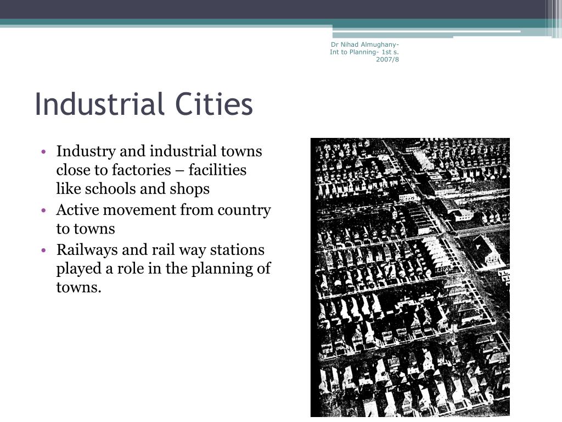
Task: Select the bullet about industry and industrial towns
Action: [159, 170]
